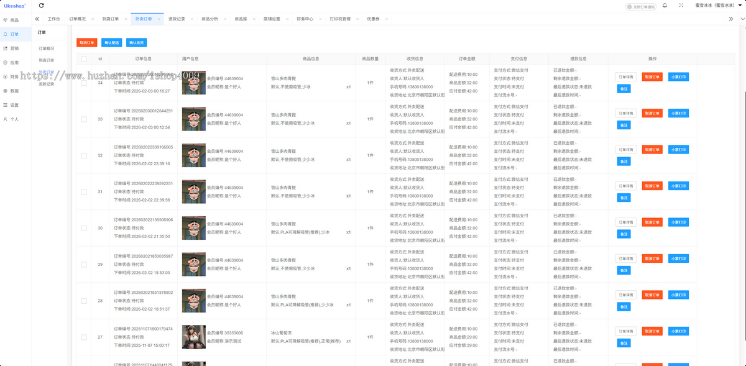Viewport: 746px width, 366px height.
Task: Open 营销 marketing section in sidebar
Action: click(11, 48)
